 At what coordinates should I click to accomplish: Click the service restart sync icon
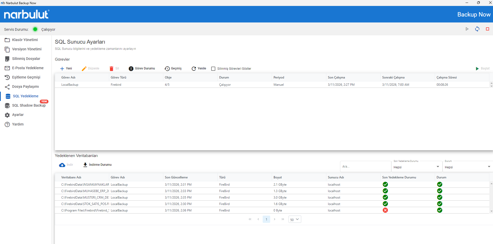point(477,29)
